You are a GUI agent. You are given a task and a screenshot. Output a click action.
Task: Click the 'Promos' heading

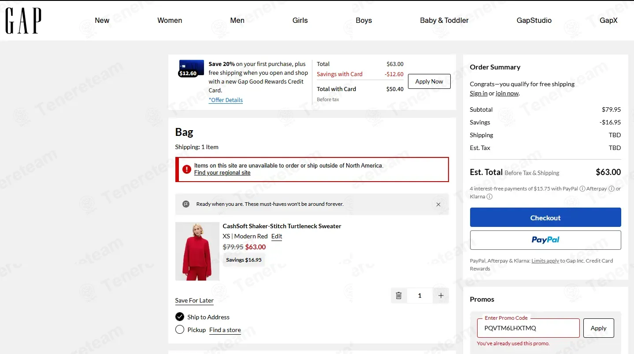coord(482,299)
